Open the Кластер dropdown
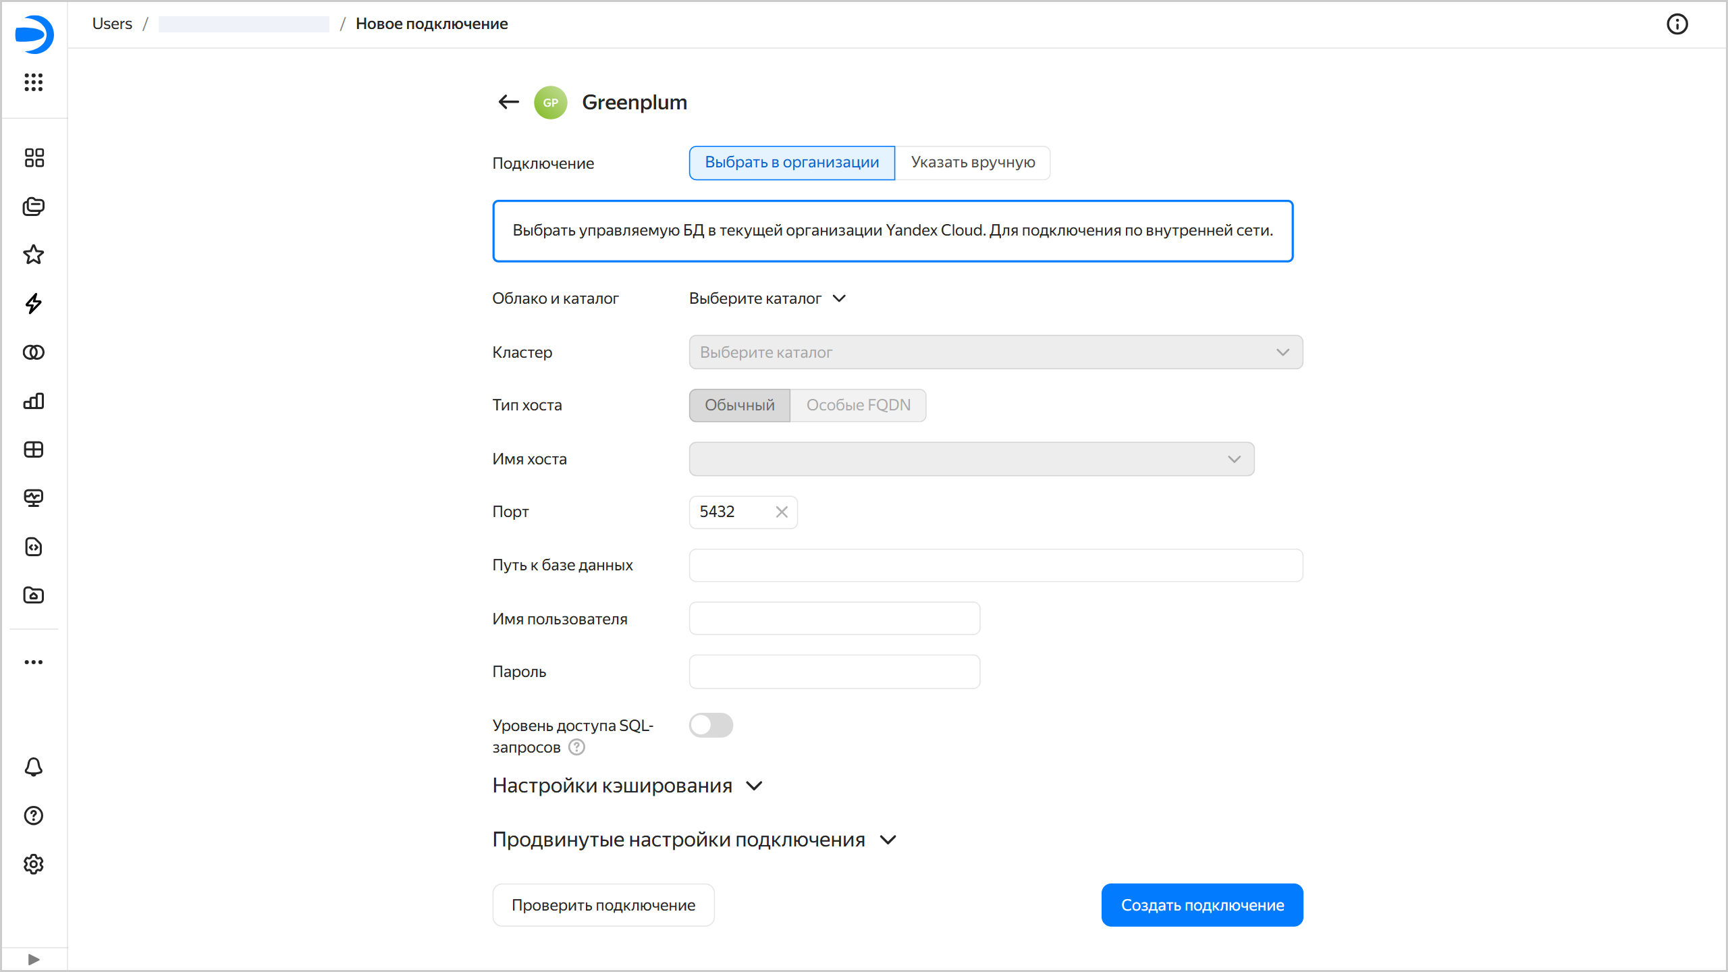Viewport: 1728px width, 972px height. tap(996, 352)
